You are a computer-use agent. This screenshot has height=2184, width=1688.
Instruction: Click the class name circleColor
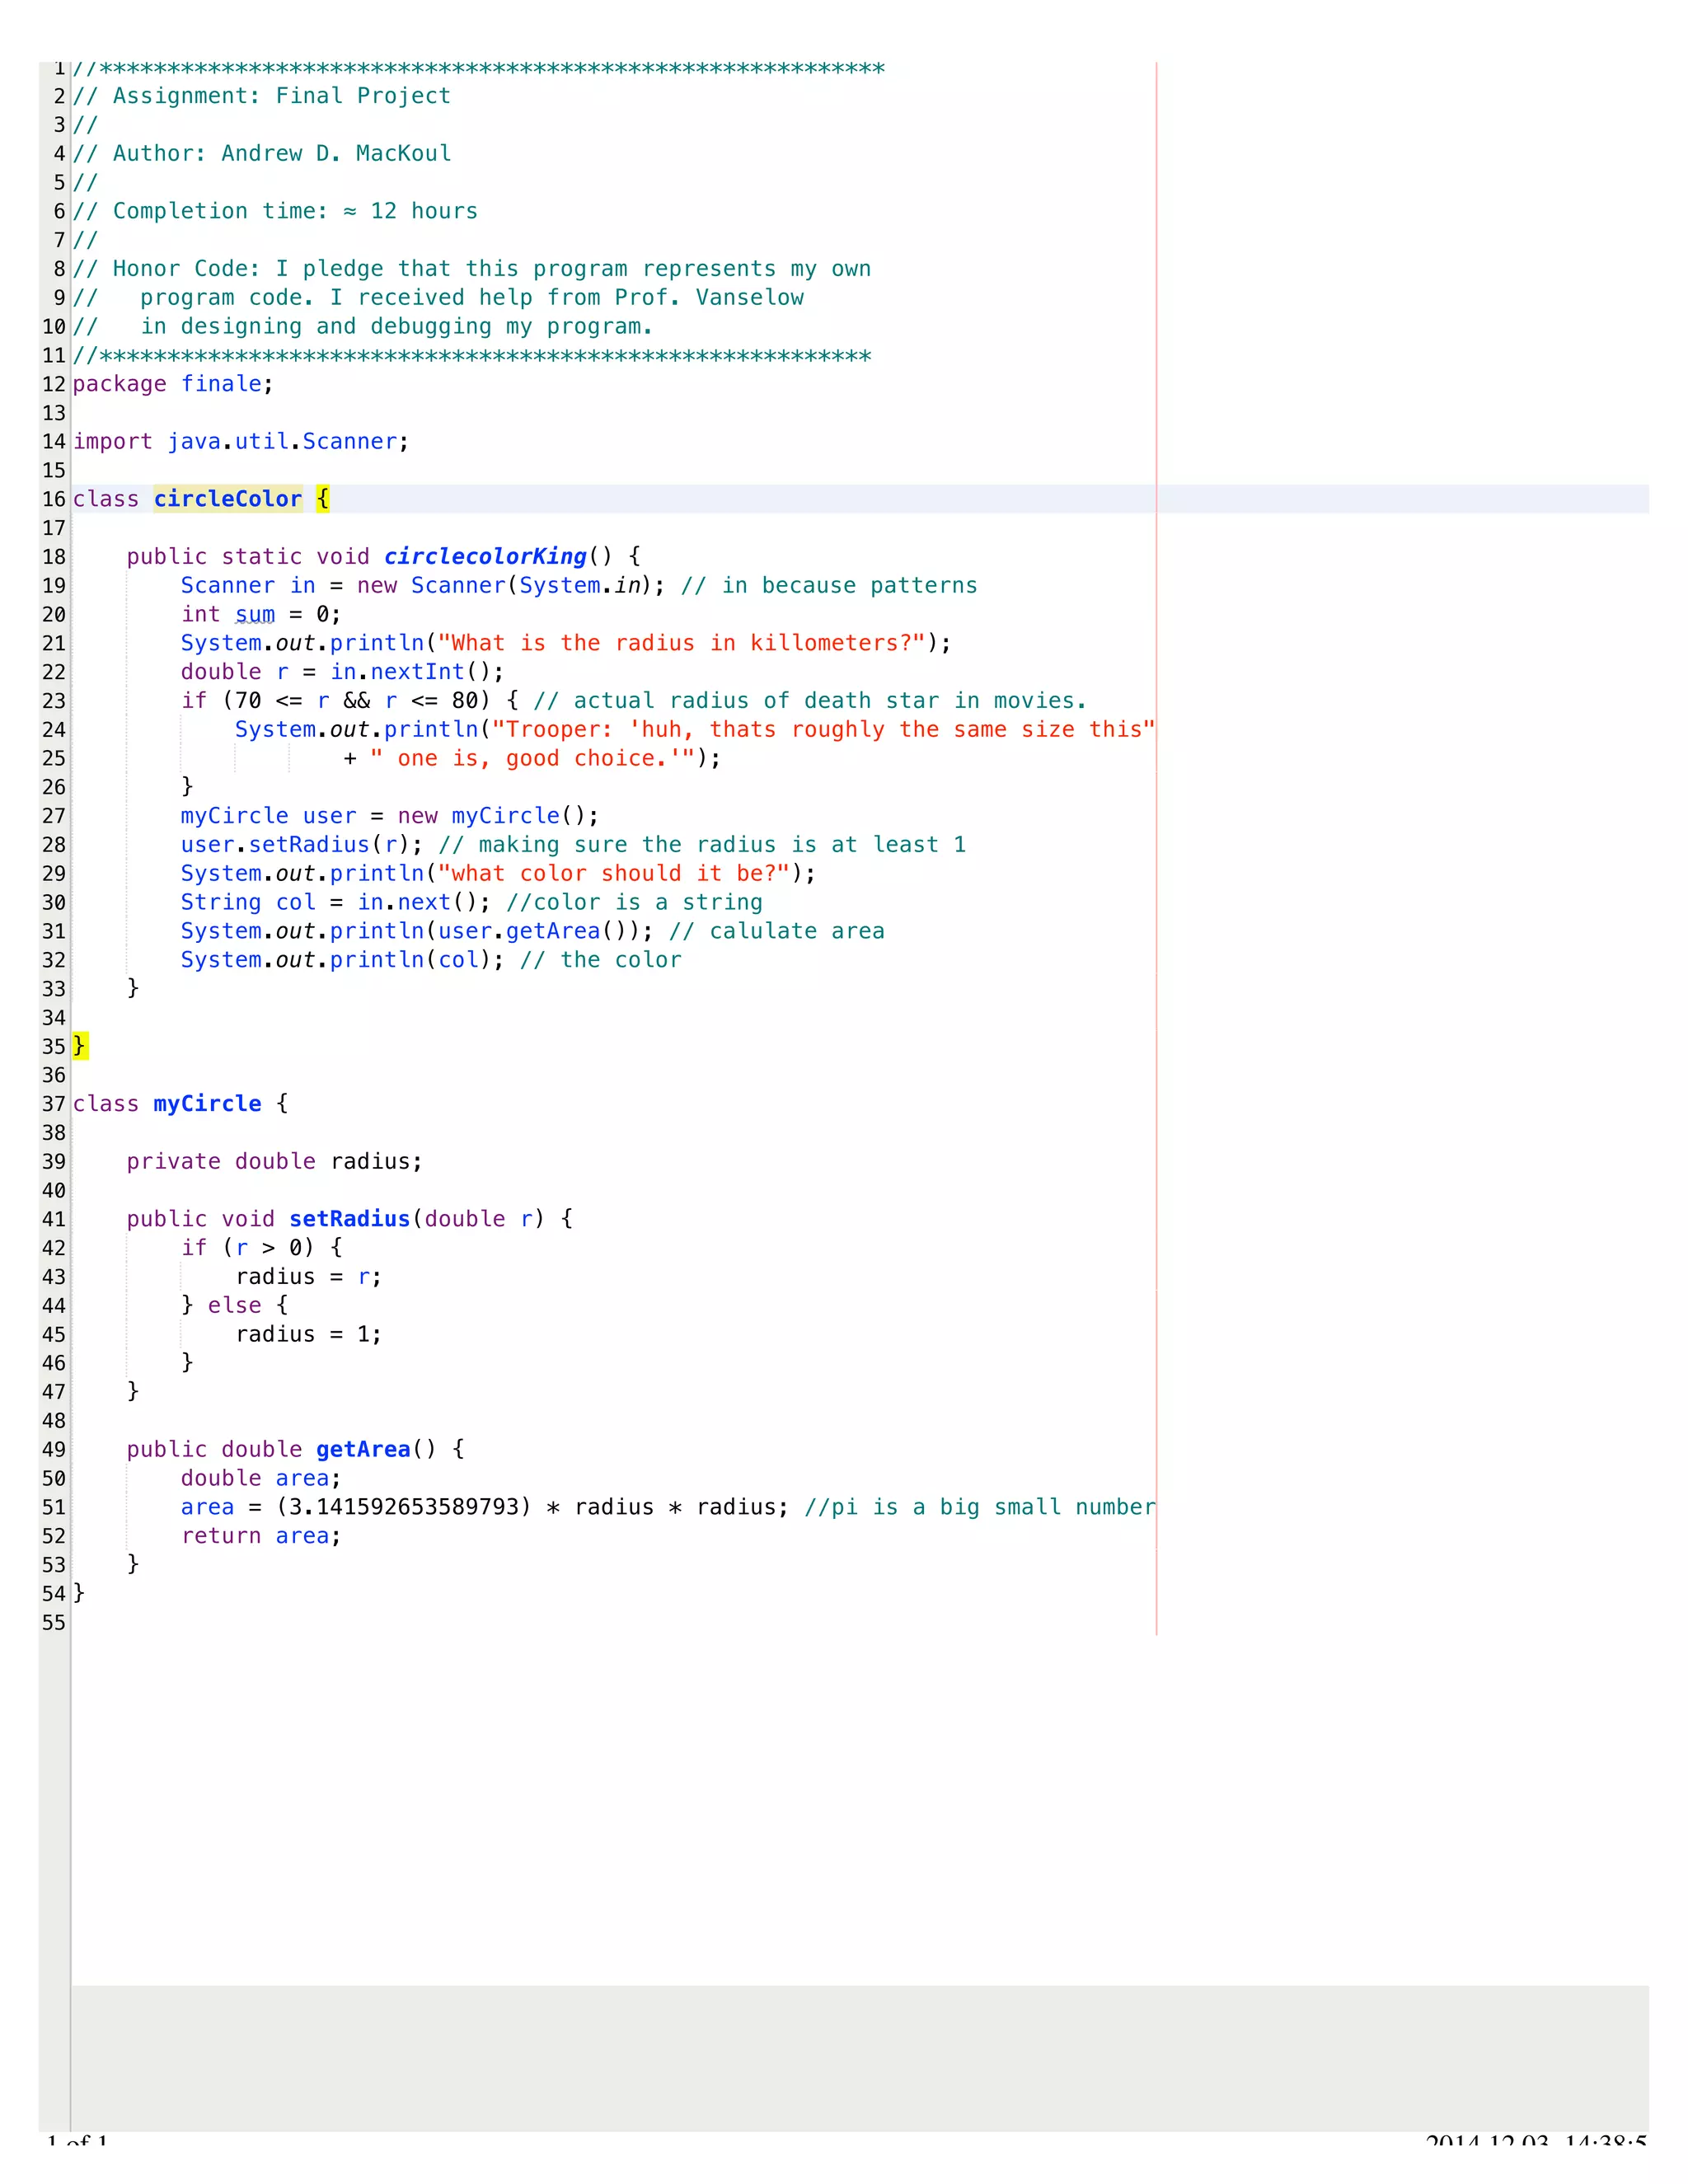pos(227,499)
